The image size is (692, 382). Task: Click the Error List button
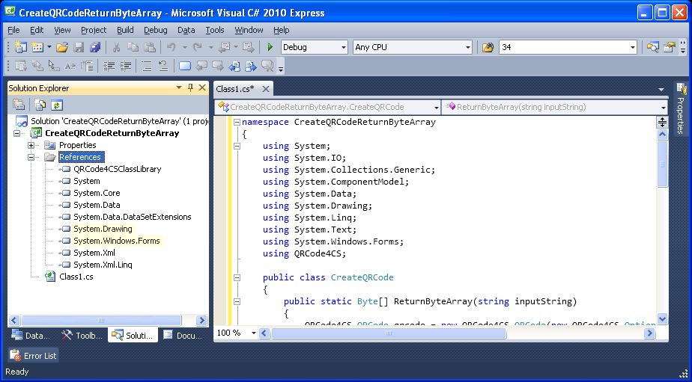click(34, 356)
